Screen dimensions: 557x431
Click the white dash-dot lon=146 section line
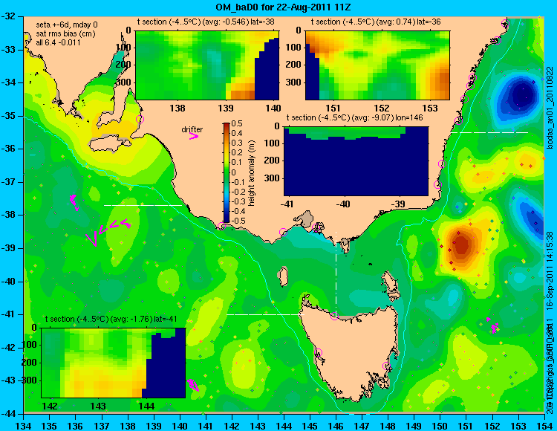[336, 273]
